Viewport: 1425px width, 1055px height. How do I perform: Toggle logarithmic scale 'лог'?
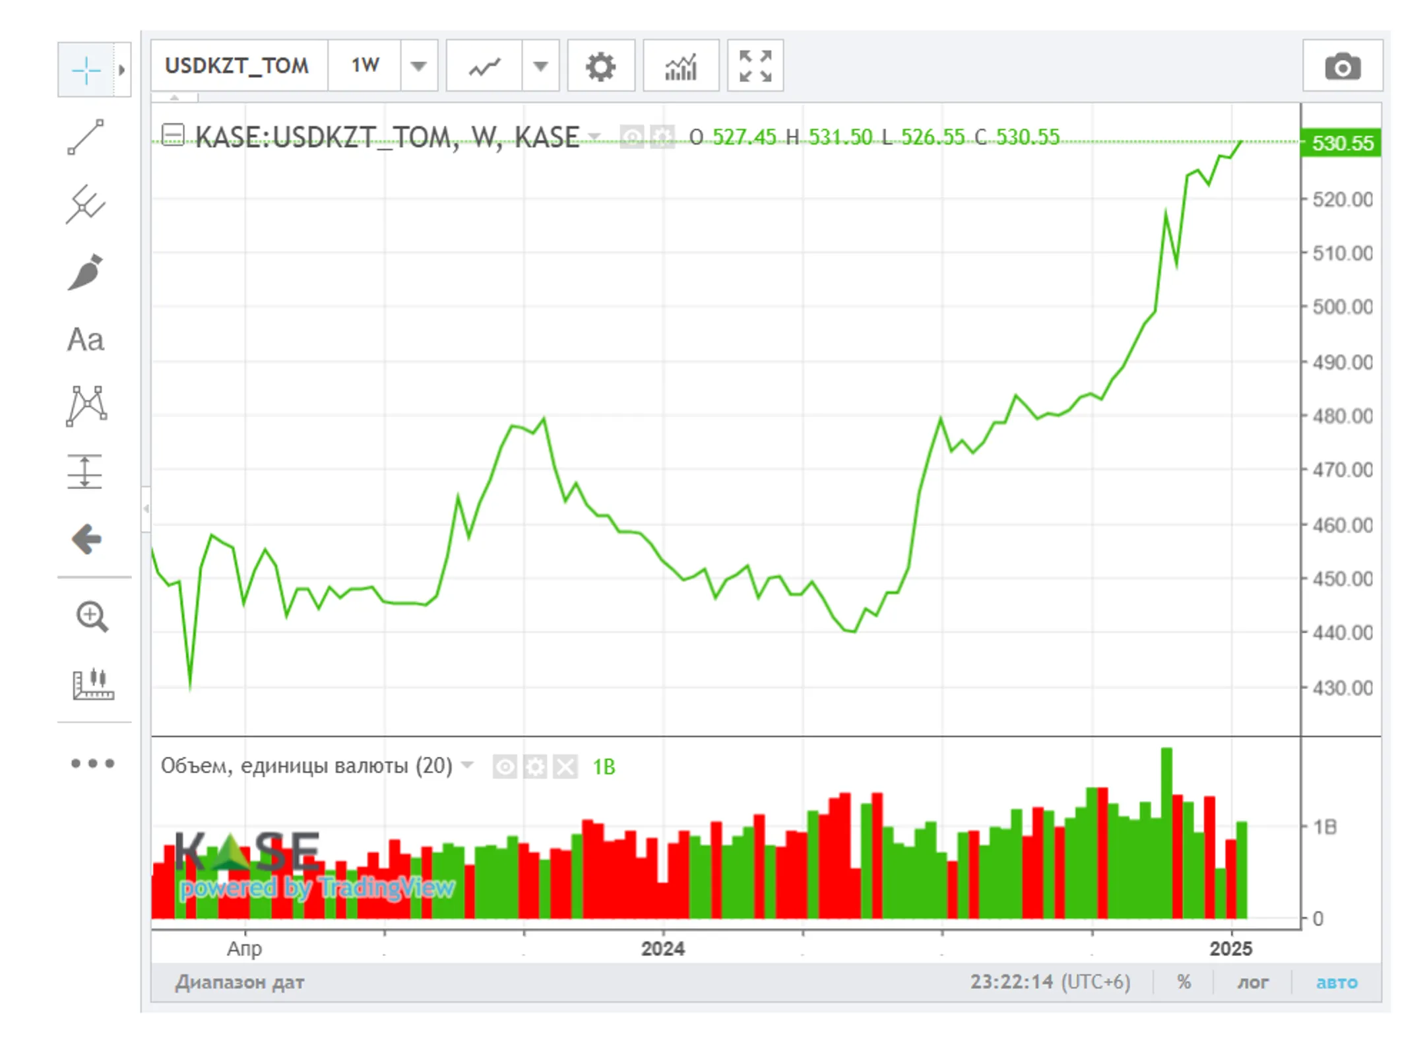pyautogui.click(x=1252, y=982)
